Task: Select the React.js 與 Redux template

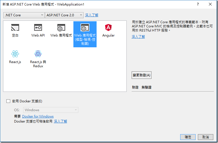Action: pos(38,59)
